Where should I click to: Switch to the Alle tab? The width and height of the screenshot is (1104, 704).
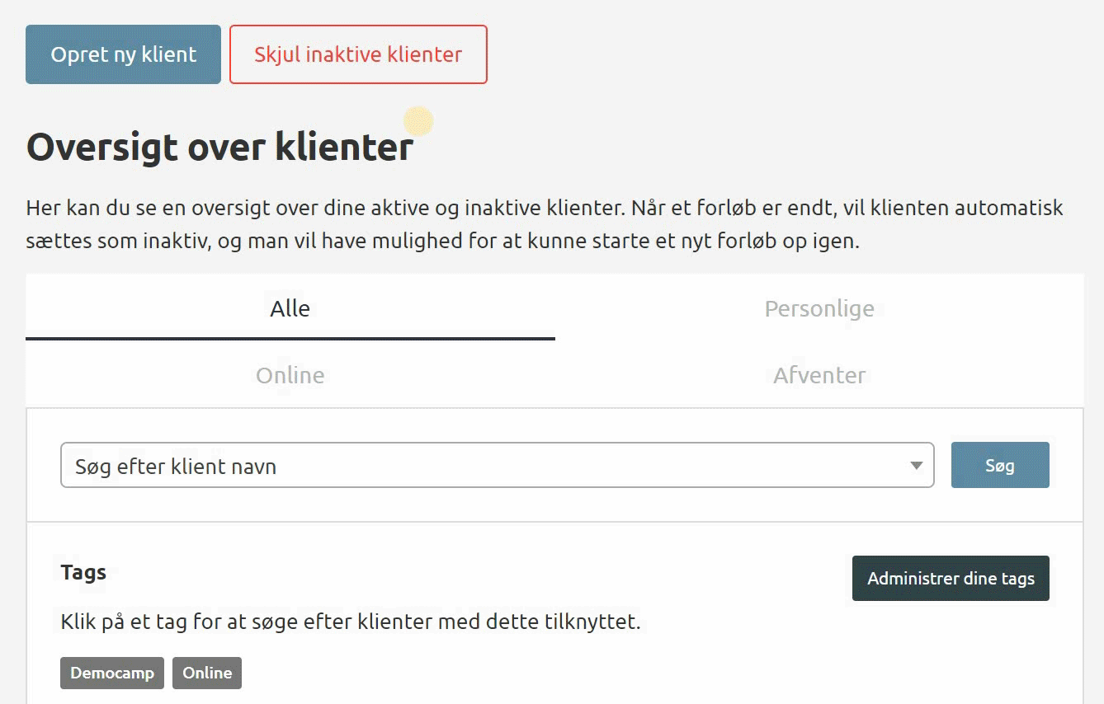(290, 308)
